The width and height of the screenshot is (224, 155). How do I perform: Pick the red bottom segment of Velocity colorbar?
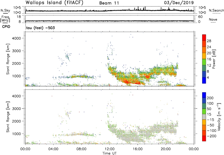coord(204,138)
